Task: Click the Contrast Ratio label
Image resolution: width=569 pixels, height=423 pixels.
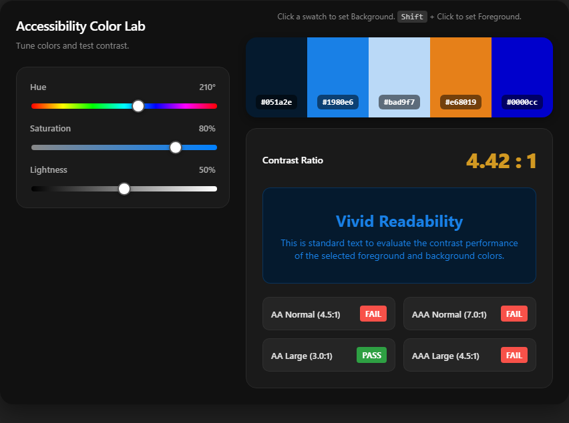Action: (x=293, y=161)
